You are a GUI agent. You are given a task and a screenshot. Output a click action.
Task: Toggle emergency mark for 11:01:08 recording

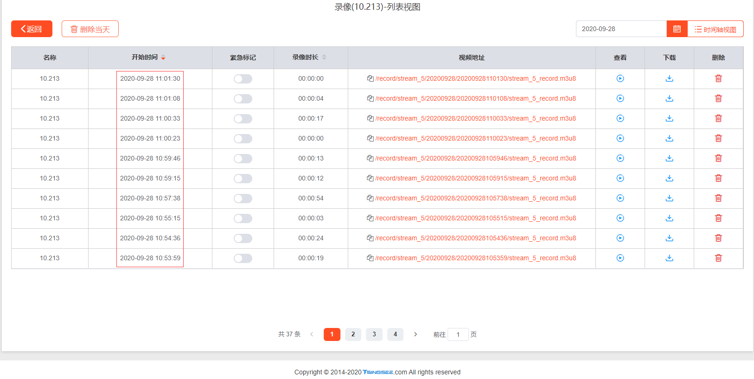click(x=243, y=99)
